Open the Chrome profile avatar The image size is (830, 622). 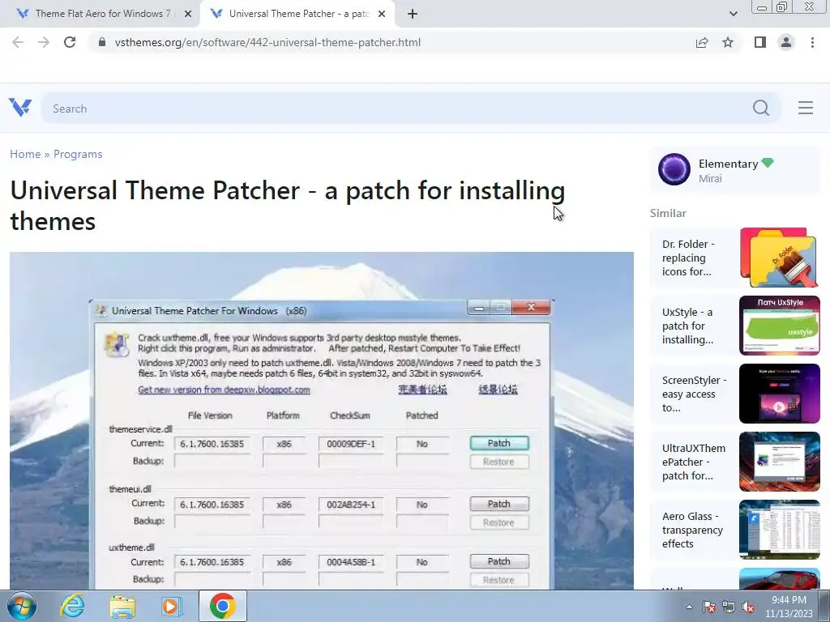786,42
